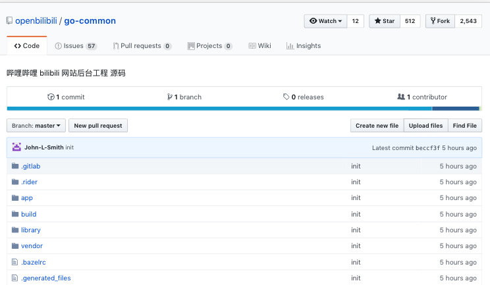
Task: Click the .gitlab folder icon
Action: (15, 167)
